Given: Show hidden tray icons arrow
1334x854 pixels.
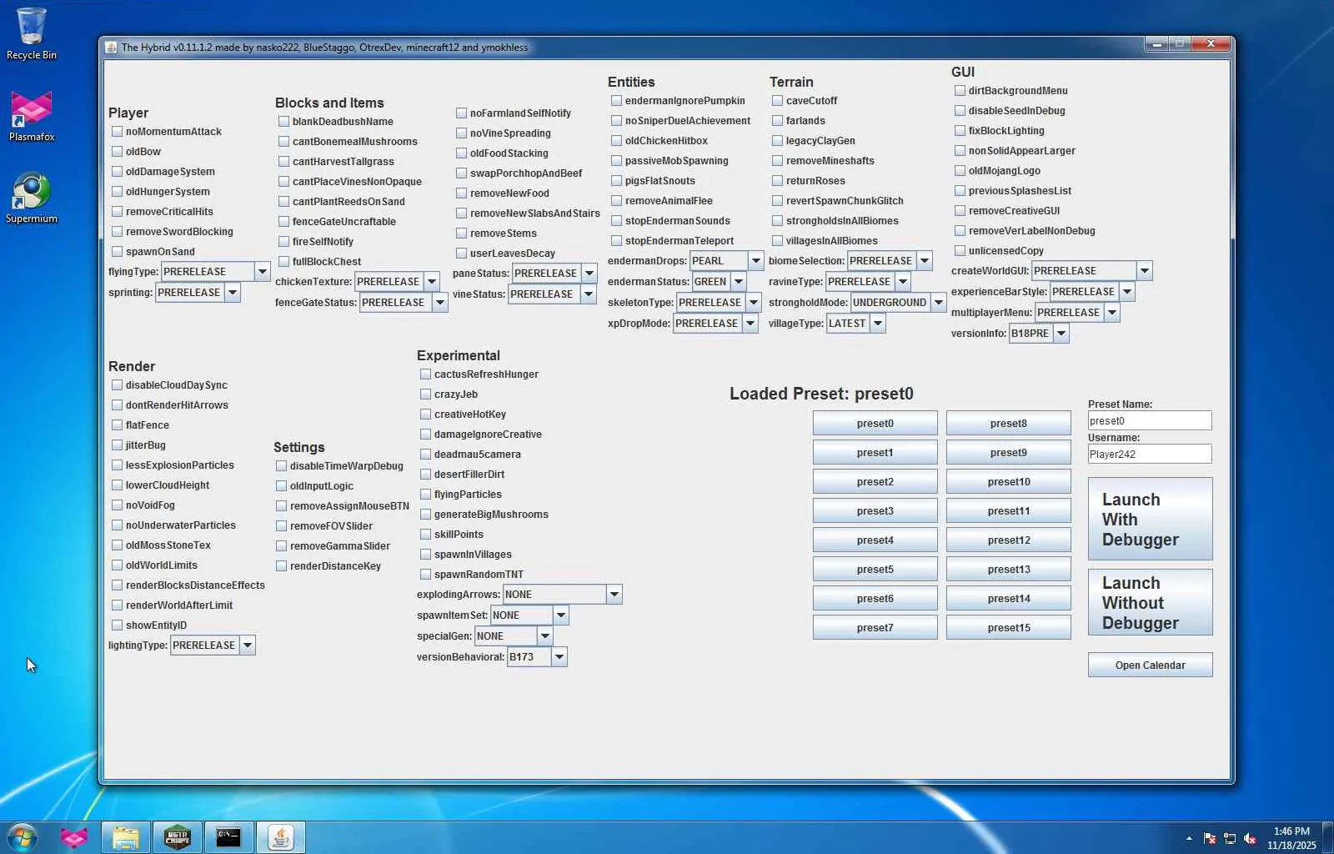Looking at the screenshot, I should point(1189,838).
